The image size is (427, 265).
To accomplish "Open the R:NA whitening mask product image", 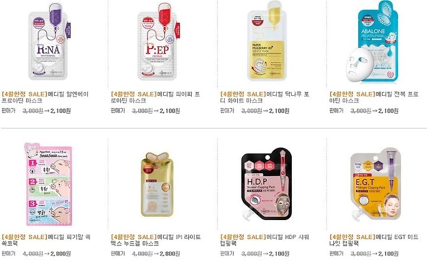I will (49, 41).
